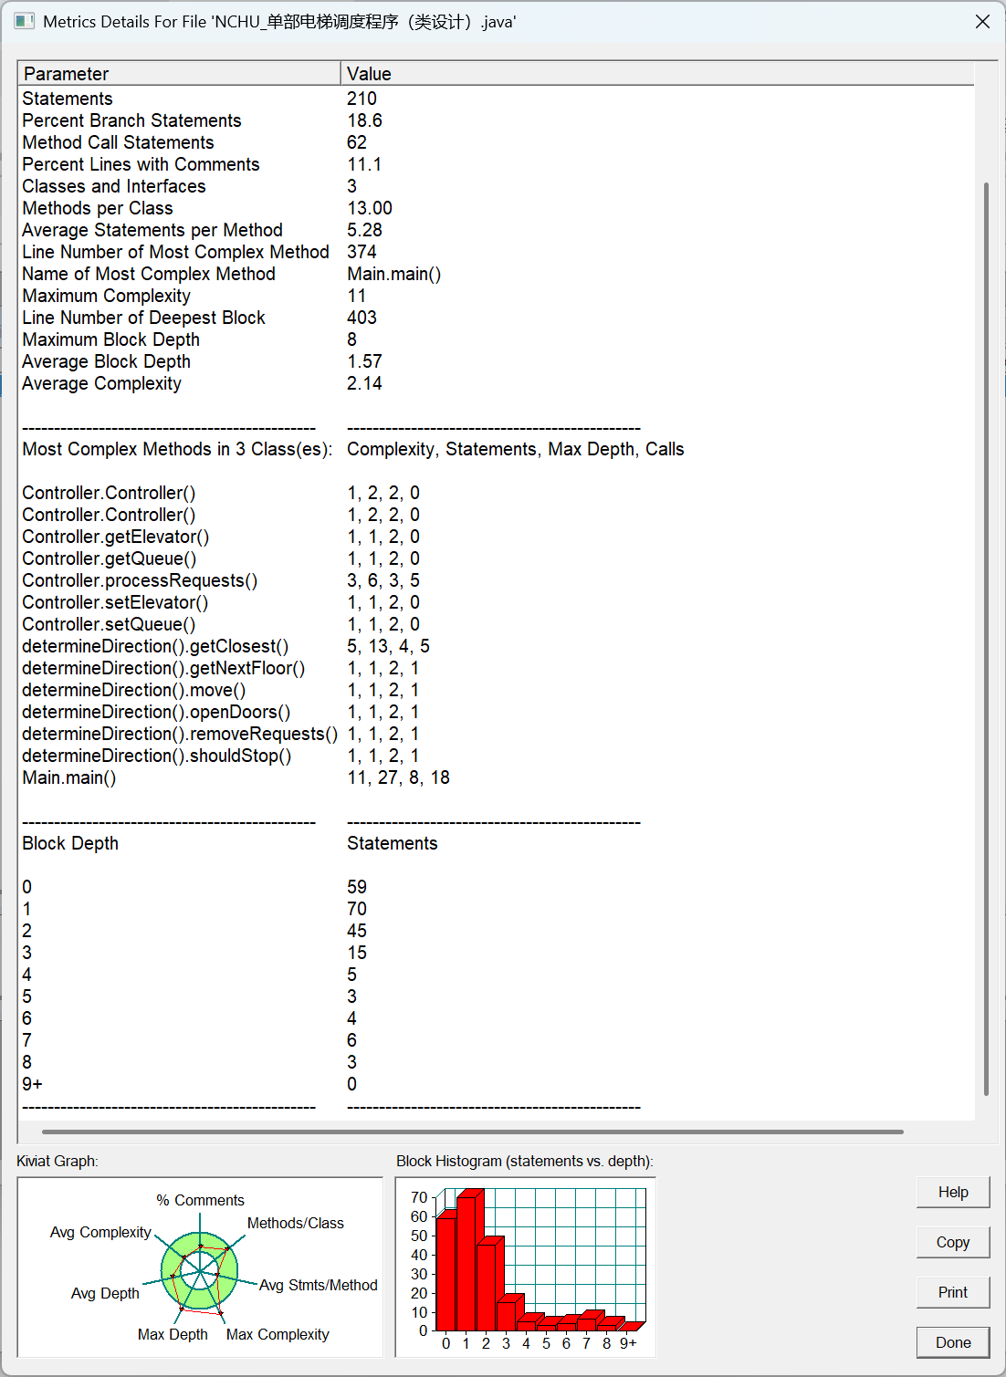
Task: Select the Statements row
Action: coord(496,99)
